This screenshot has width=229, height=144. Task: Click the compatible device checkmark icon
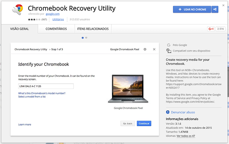tap(169, 51)
